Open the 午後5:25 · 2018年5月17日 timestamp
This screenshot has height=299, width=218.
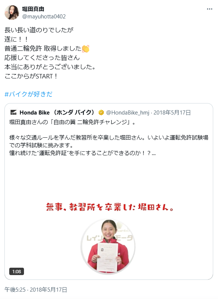click(36, 290)
